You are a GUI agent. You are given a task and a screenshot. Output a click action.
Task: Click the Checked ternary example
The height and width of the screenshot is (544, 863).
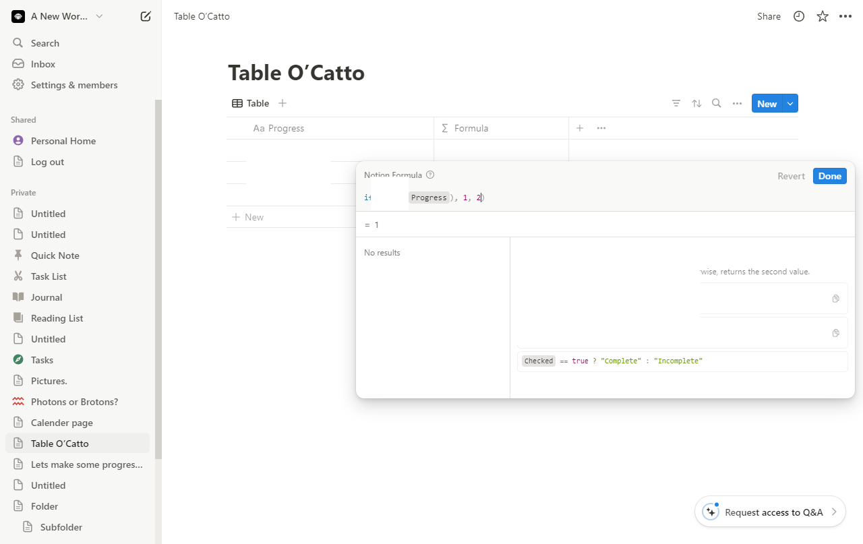pos(682,361)
